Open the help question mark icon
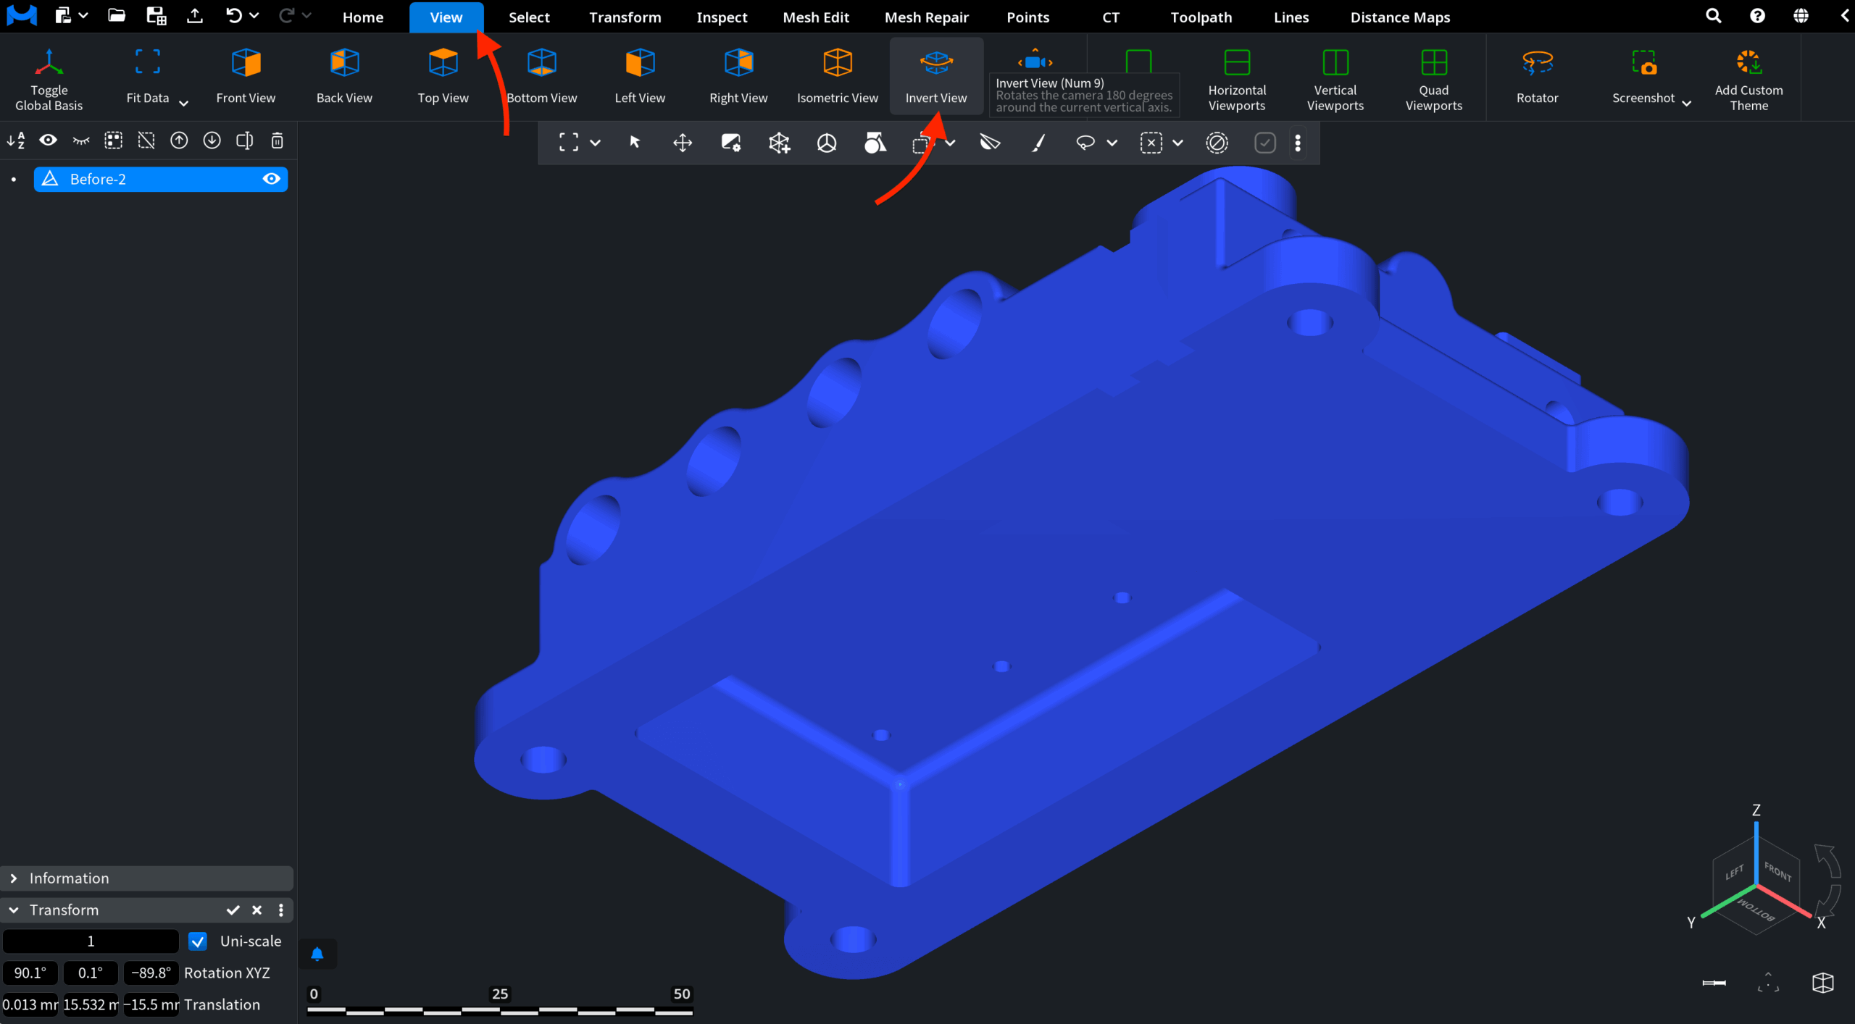The width and height of the screenshot is (1855, 1024). 1757,16
